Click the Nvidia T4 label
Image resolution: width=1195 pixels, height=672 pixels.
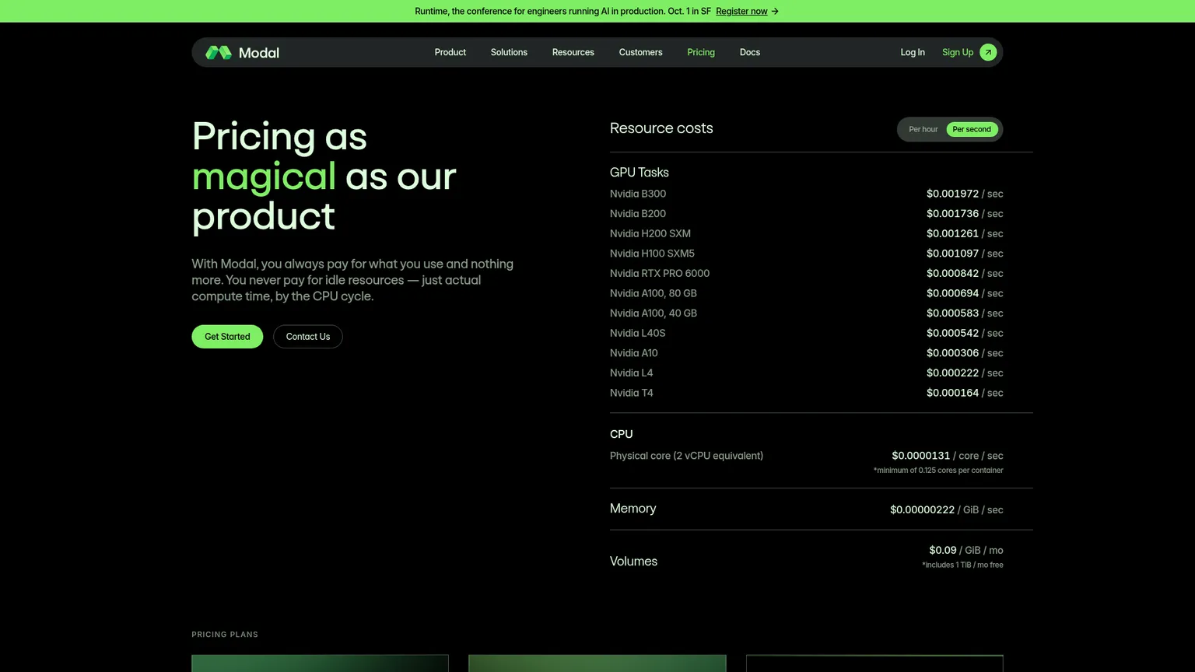pyautogui.click(x=632, y=393)
